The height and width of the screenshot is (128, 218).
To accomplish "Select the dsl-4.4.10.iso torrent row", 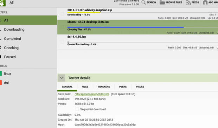I will (x=137, y=42).
